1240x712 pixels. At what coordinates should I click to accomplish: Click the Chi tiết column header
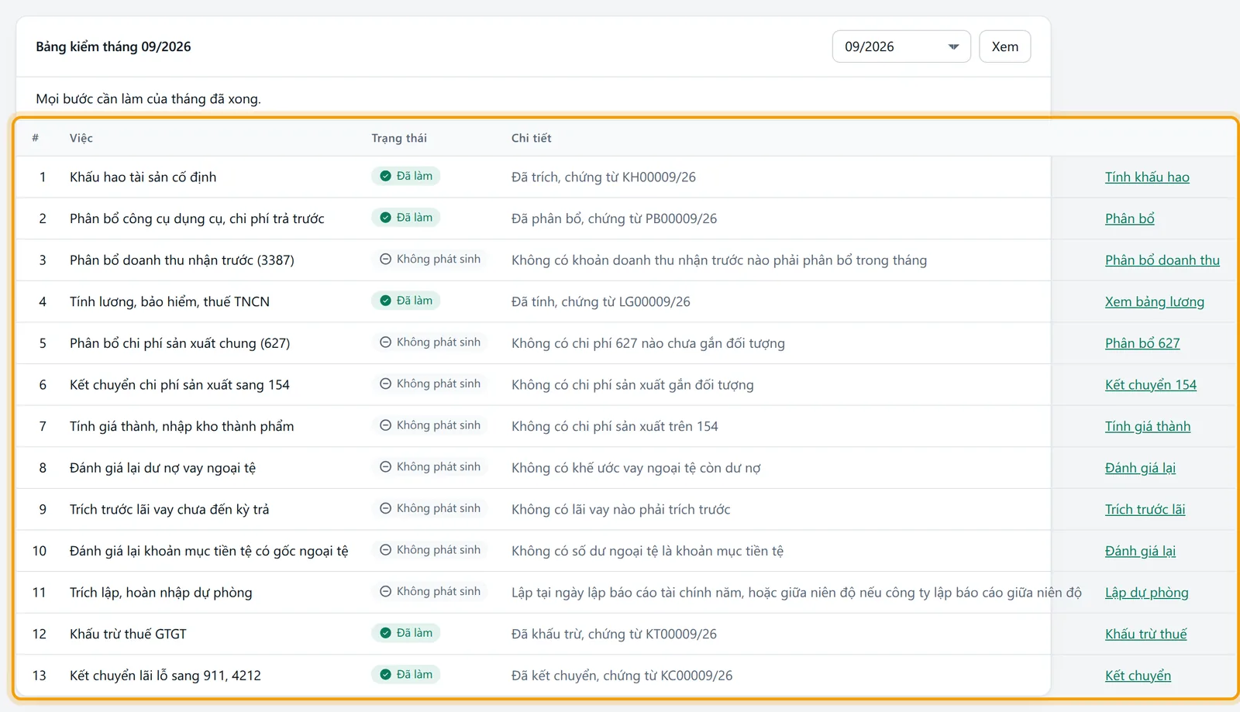tap(532, 138)
